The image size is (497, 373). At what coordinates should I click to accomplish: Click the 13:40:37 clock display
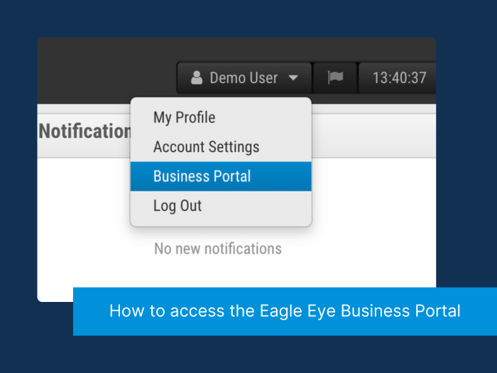(x=399, y=77)
